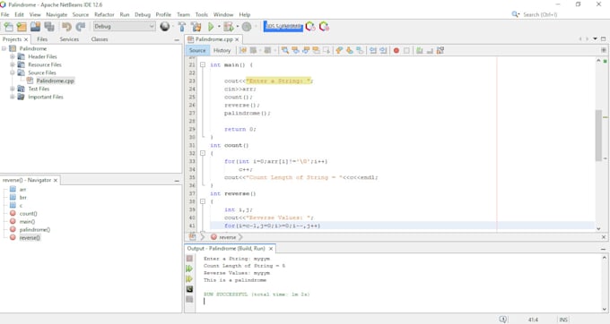The width and height of the screenshot is (610, 324).
Task: Select the Source view button
Action: click(x=197, y=50)
